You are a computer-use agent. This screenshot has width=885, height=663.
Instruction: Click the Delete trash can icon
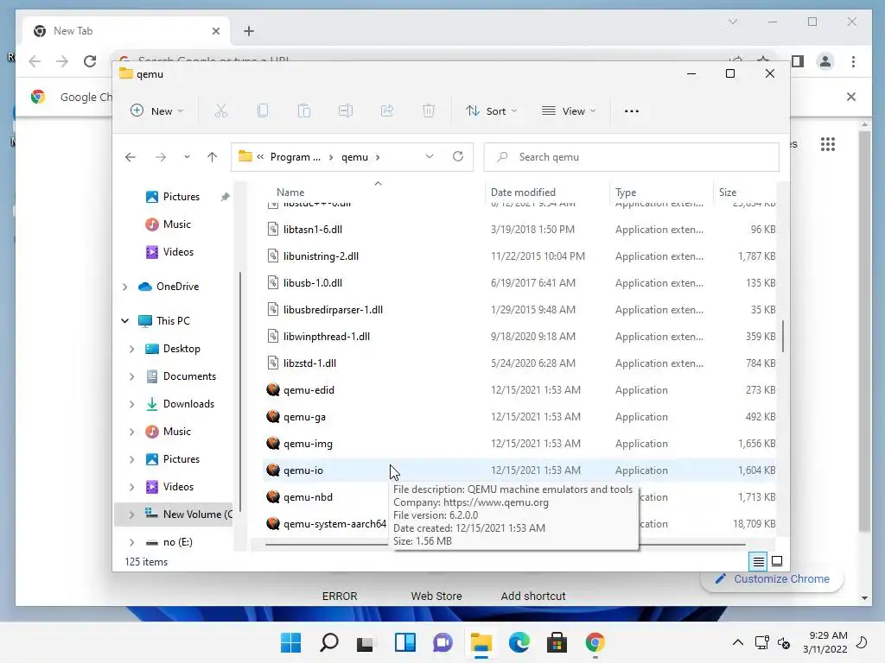pos(429,111)
